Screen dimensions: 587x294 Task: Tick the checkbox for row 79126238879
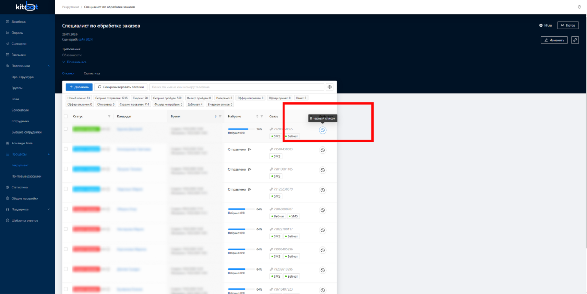(x=66, y=189)
